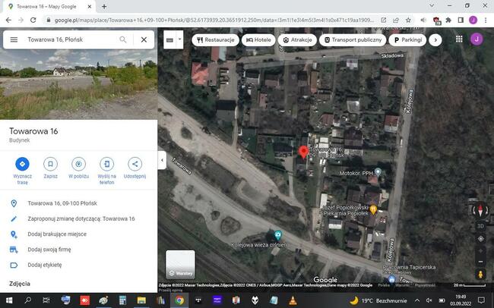Filter by Parkingi chip
Image resolution: width=494 pixels, height=308 pixels.
pyautogui.click(x=407, y=40)
